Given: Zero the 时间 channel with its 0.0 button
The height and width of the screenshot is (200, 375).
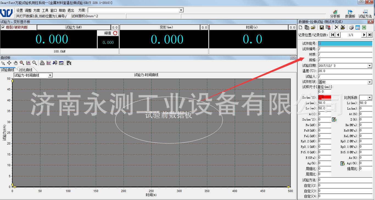Looking at the screenshot, I should (292, 27).
